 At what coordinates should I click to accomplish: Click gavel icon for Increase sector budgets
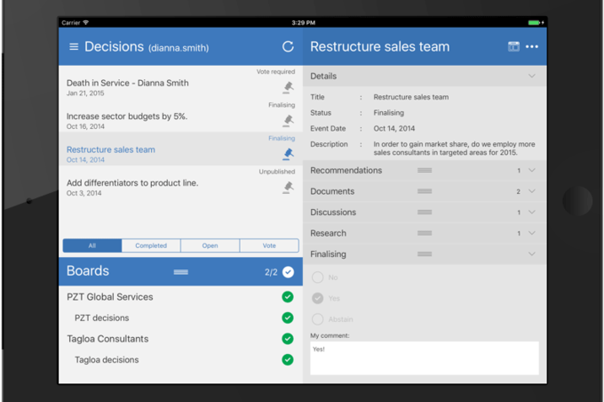(x=288, y=121)
